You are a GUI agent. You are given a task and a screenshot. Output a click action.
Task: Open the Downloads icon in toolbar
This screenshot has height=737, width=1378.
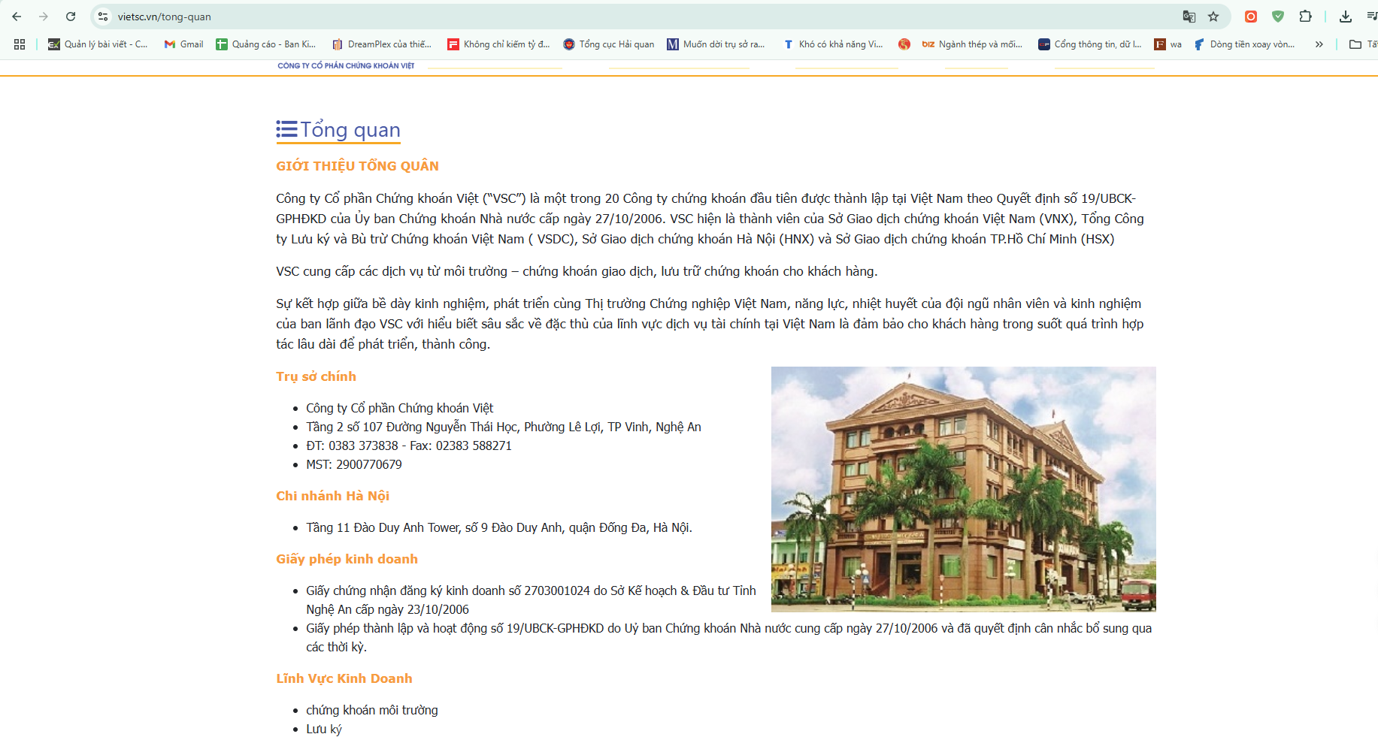(1346, 17)
